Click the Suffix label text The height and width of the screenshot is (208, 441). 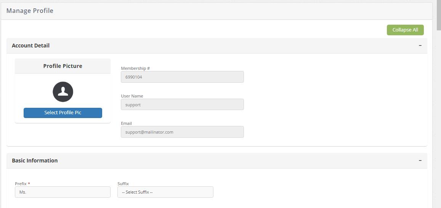click(123, 184)
